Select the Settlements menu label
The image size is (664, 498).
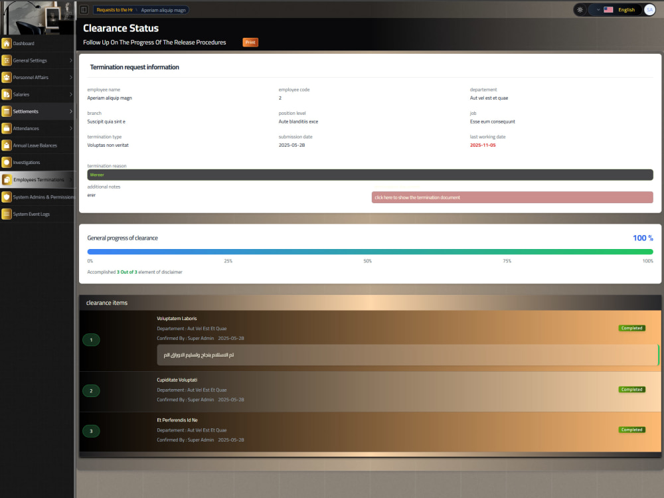[25, 112]
